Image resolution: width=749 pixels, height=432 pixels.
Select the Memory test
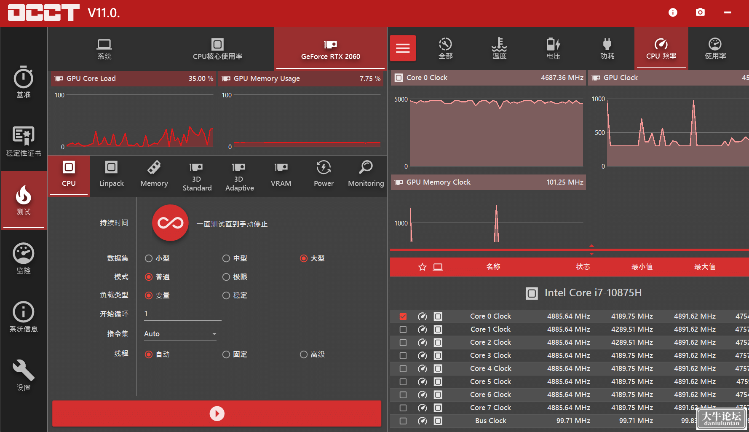tap(154, 175)
